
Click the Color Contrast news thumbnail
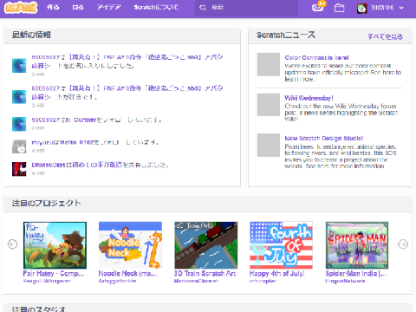(x=269, y=64)
